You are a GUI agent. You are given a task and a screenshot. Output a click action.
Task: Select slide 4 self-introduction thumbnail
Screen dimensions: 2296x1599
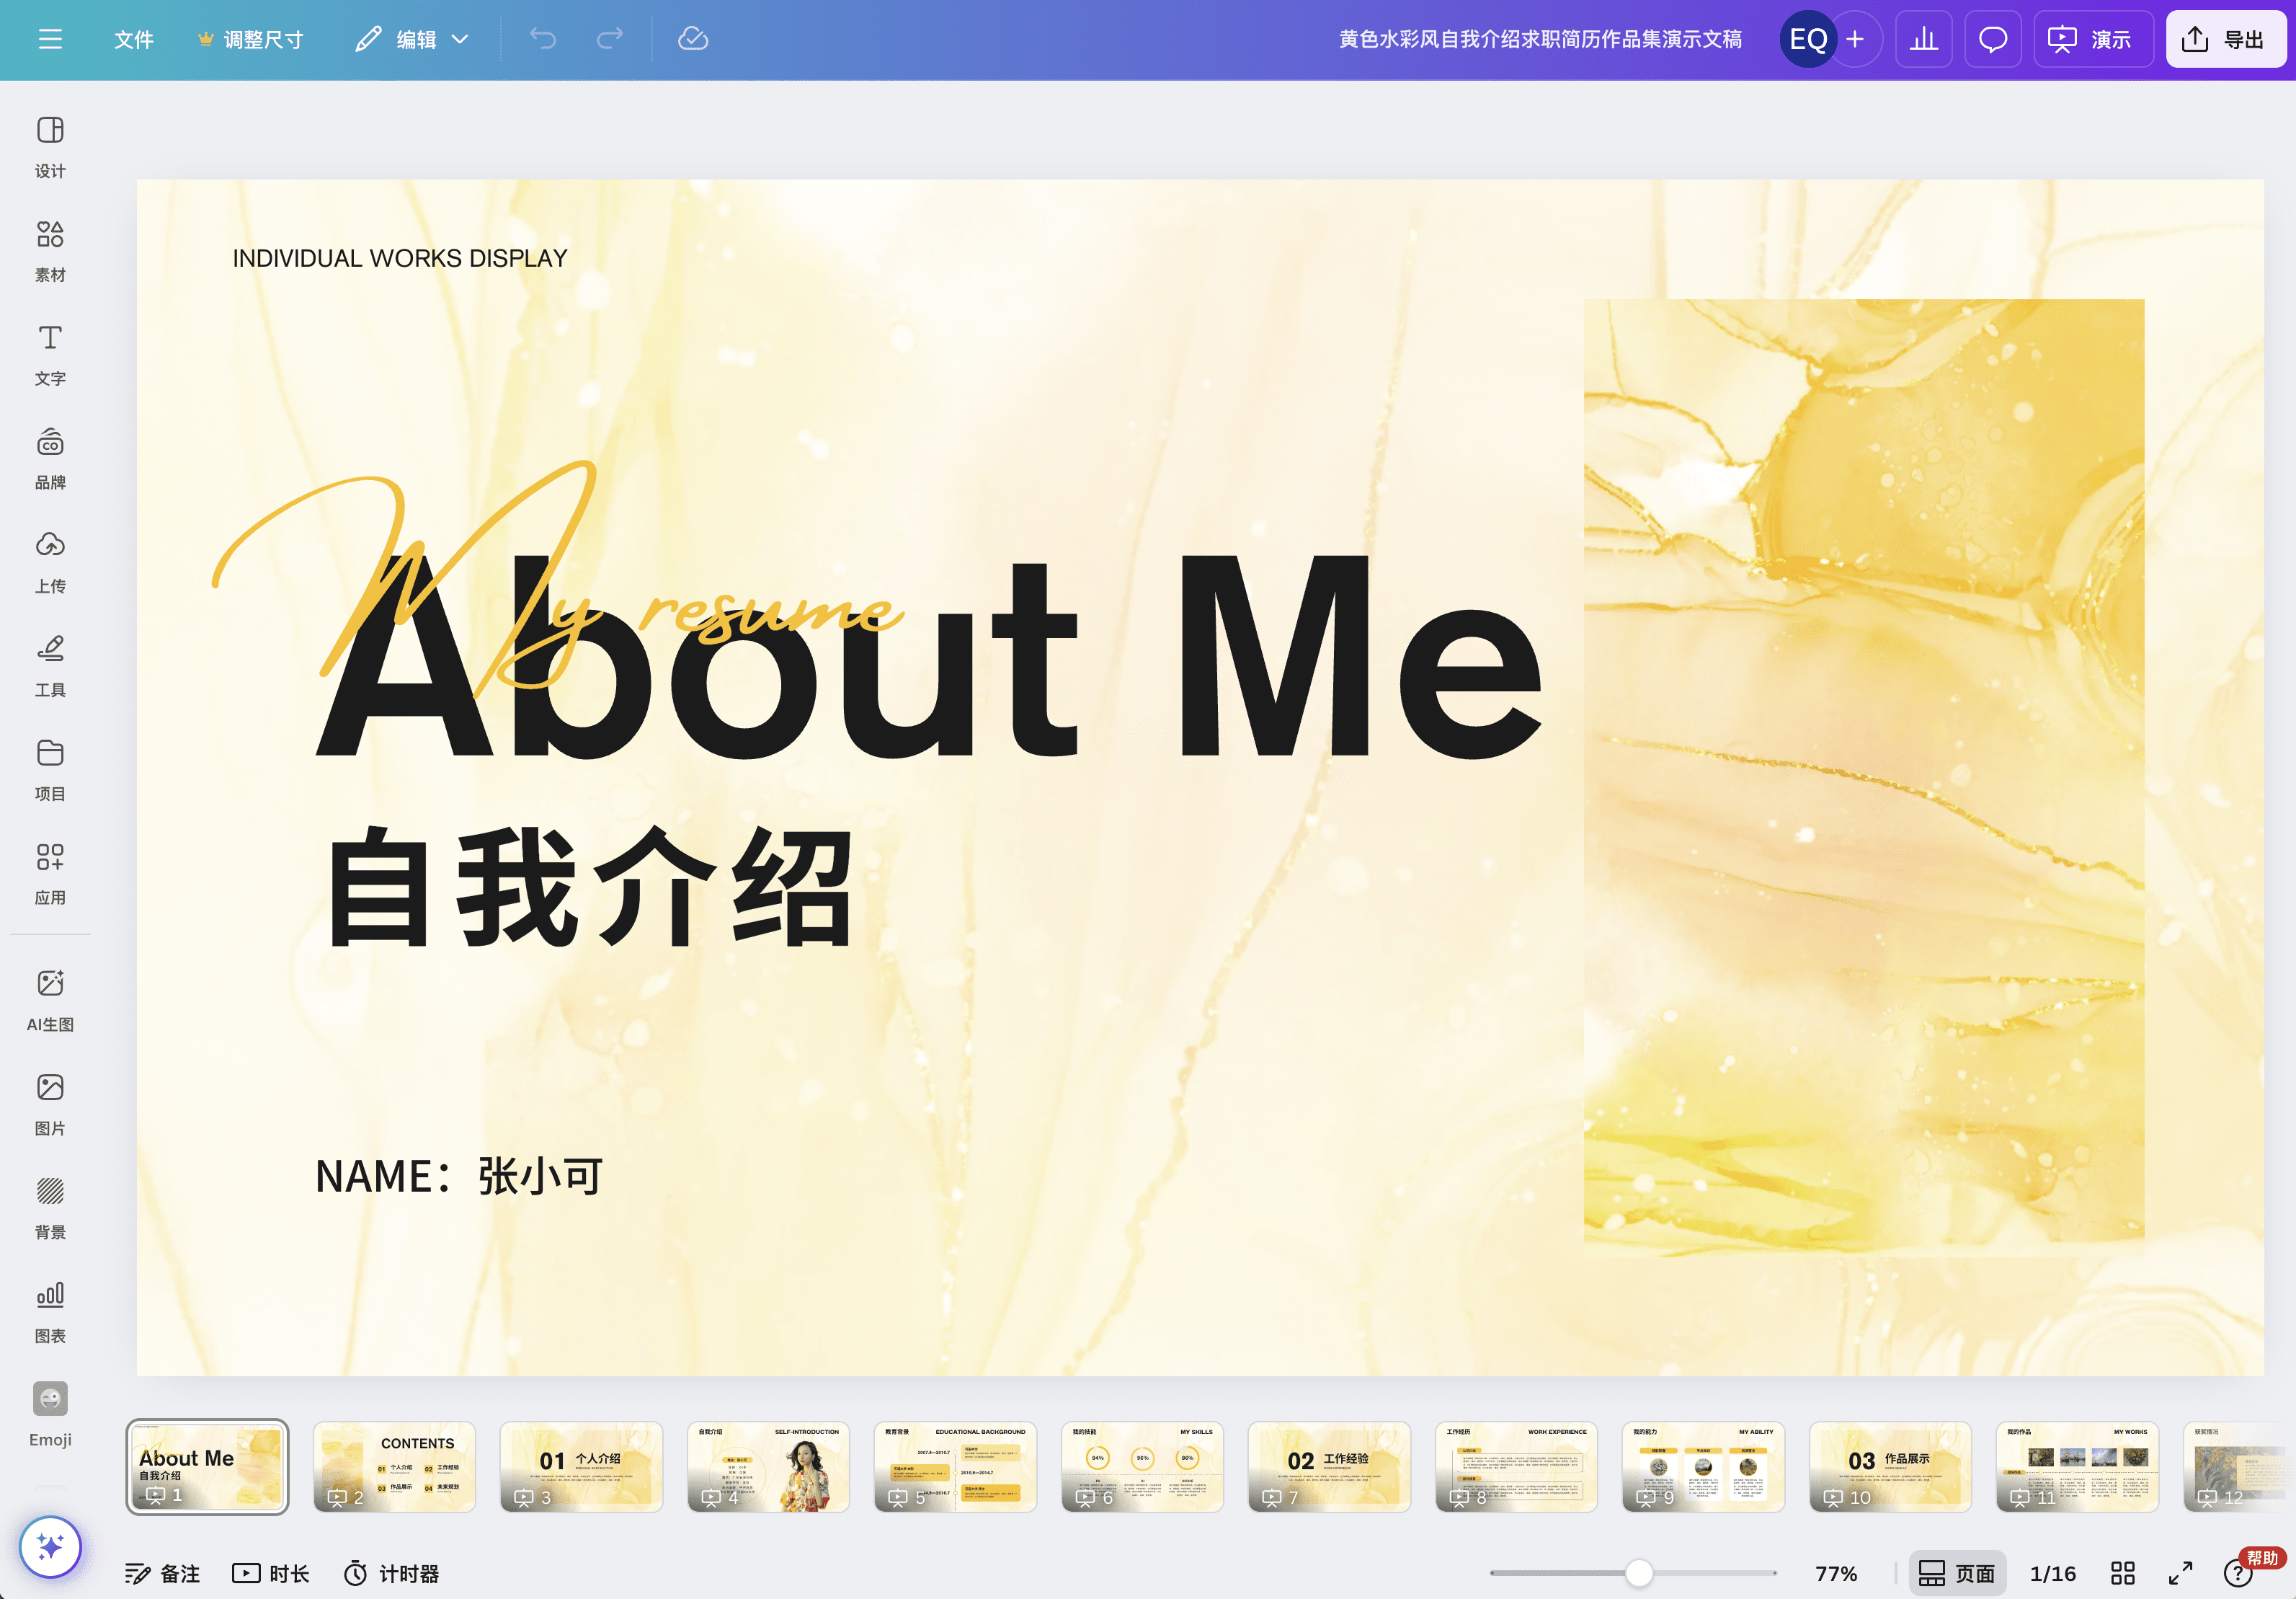[x=768, y=1467]
